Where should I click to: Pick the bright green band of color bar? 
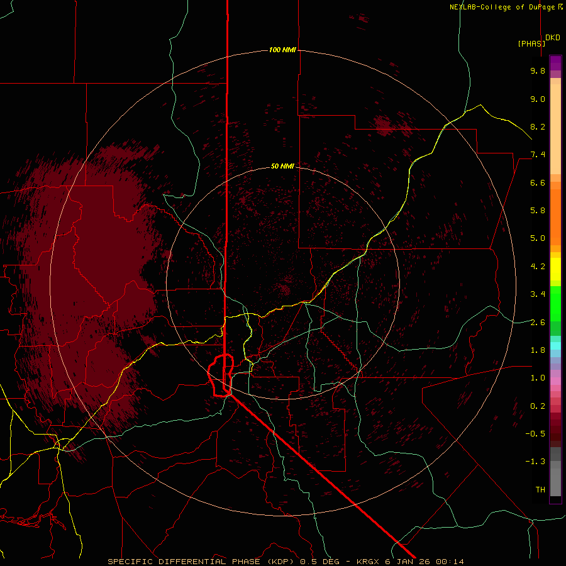(555, 303)
